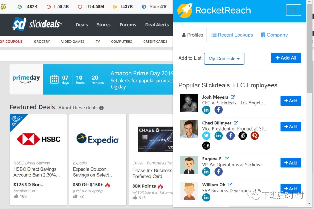Viewport: 314px width, 209px height.
Task: Open the Chase Ink Business card deal
Action: pyautogui.click(x=151, y=160)
